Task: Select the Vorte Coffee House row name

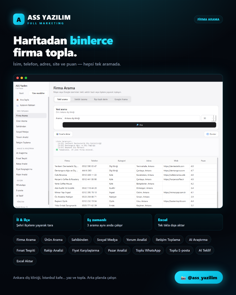Action: [x=63, y=184]
